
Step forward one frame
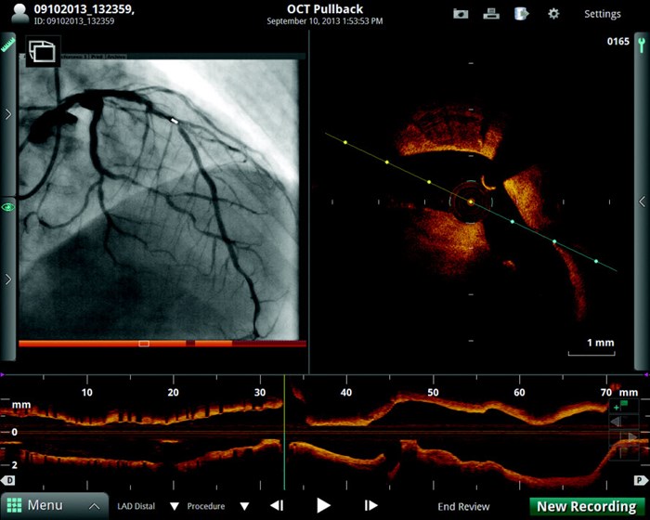tap(370, 505)
